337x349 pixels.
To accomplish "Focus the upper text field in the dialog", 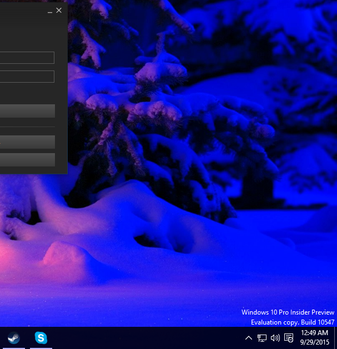I will (27, 58).
